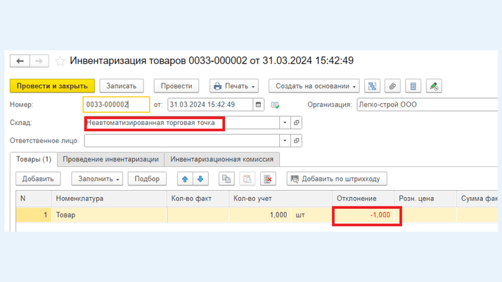Click Розн. цена column header

425,199
